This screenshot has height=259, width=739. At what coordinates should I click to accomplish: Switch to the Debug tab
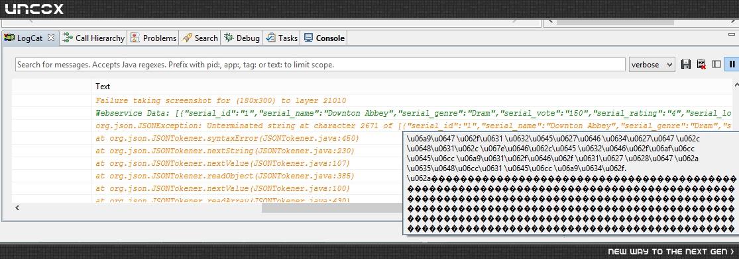[243, 38]
